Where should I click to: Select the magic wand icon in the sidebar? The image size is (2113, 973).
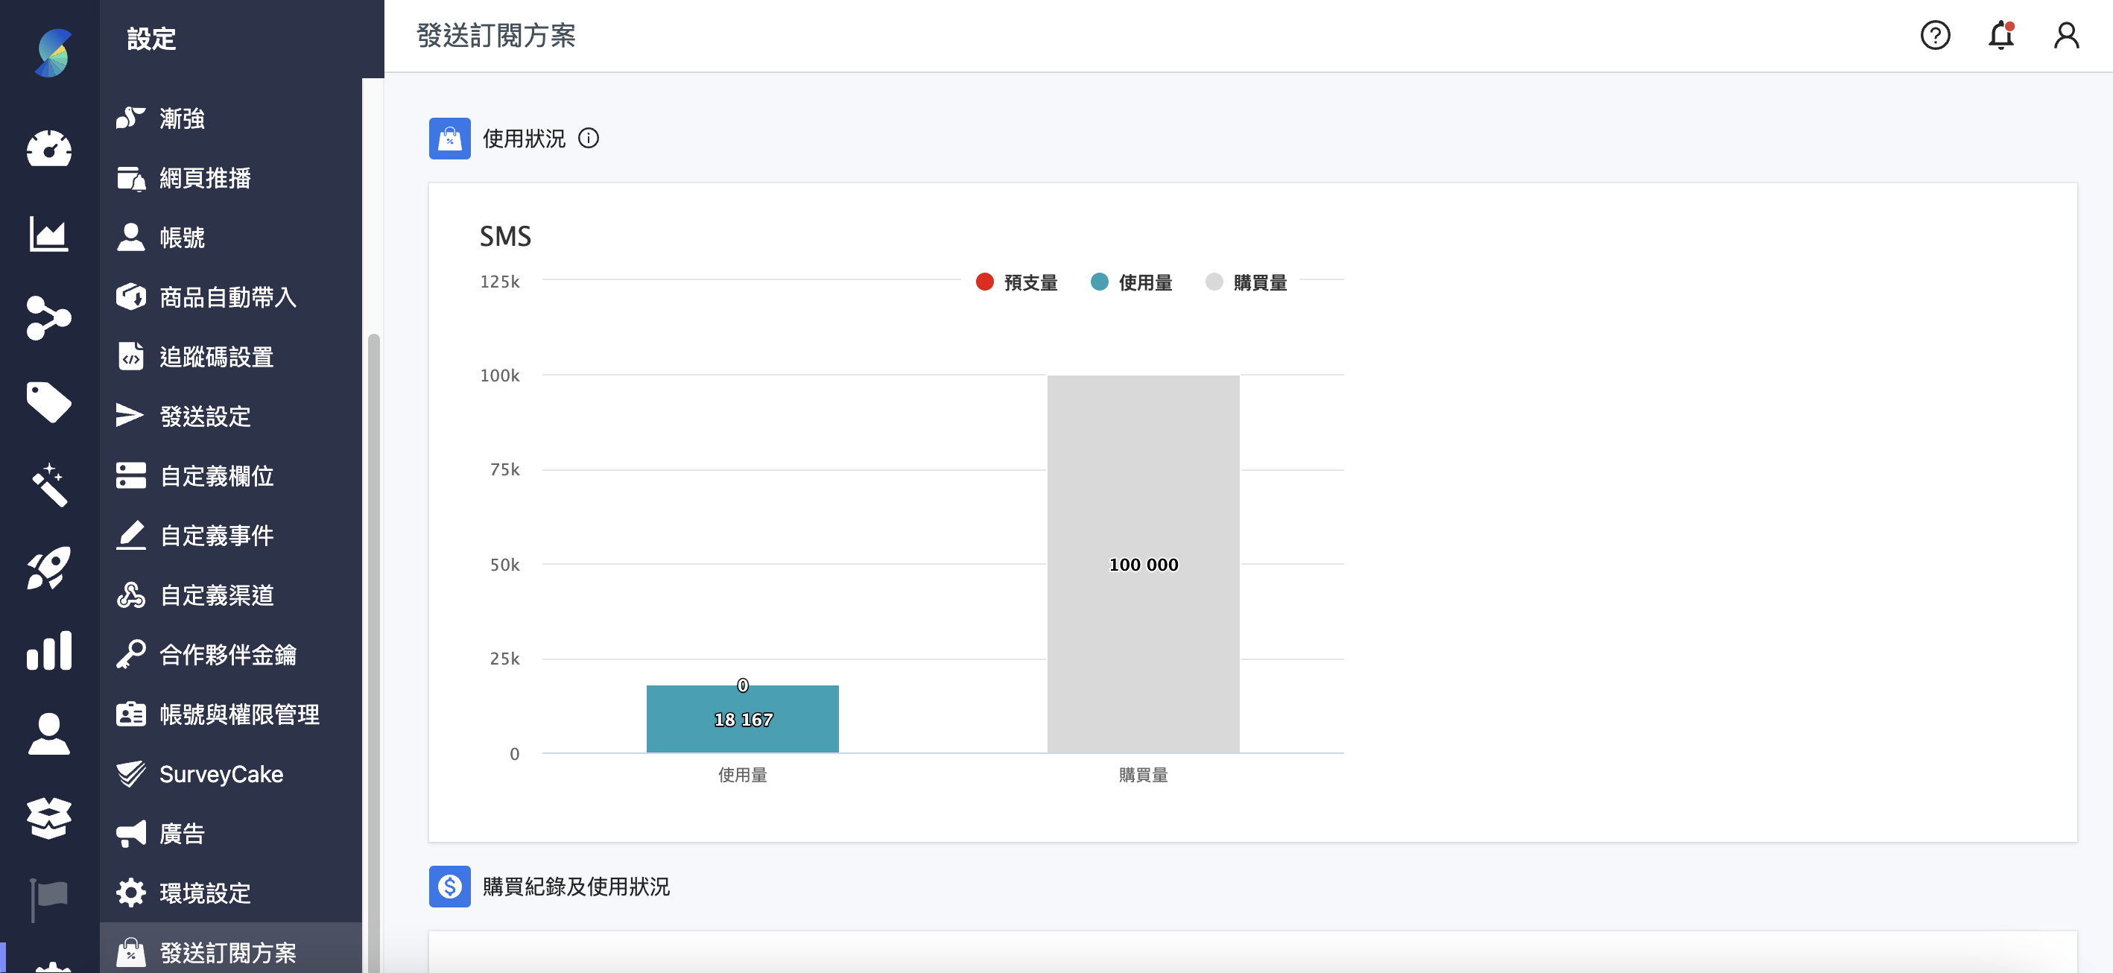(x=51, y=486)
